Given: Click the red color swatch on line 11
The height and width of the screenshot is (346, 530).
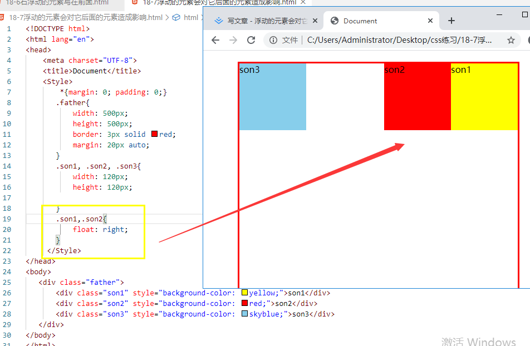Looking at the screenshot, I should coord(154,134).
